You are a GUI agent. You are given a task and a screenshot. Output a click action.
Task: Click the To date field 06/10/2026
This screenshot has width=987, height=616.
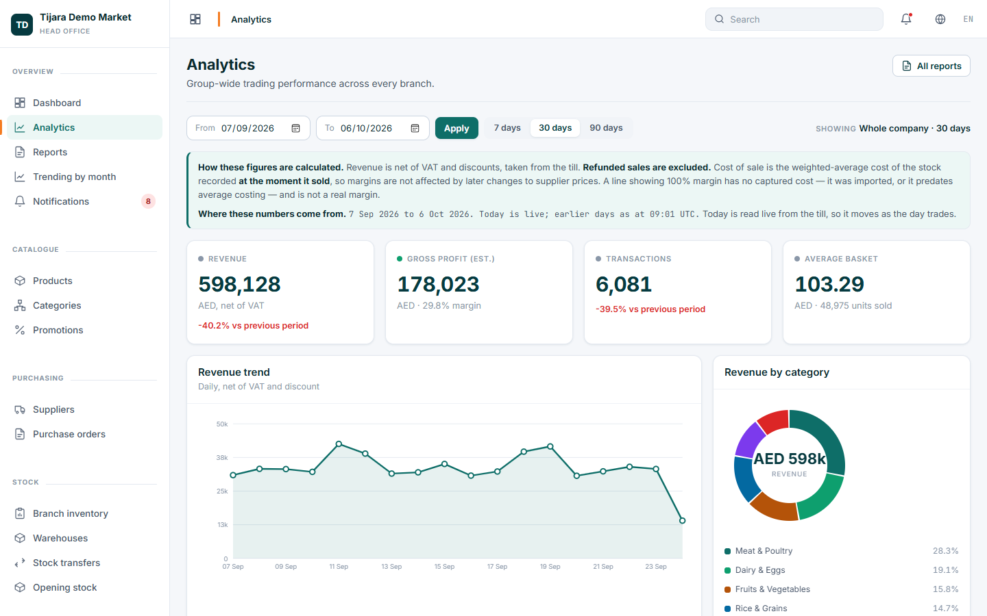[373, 128]
